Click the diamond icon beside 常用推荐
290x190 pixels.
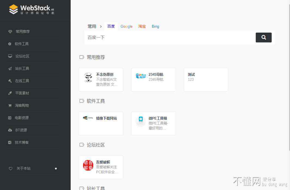click(x=10, y=31)
